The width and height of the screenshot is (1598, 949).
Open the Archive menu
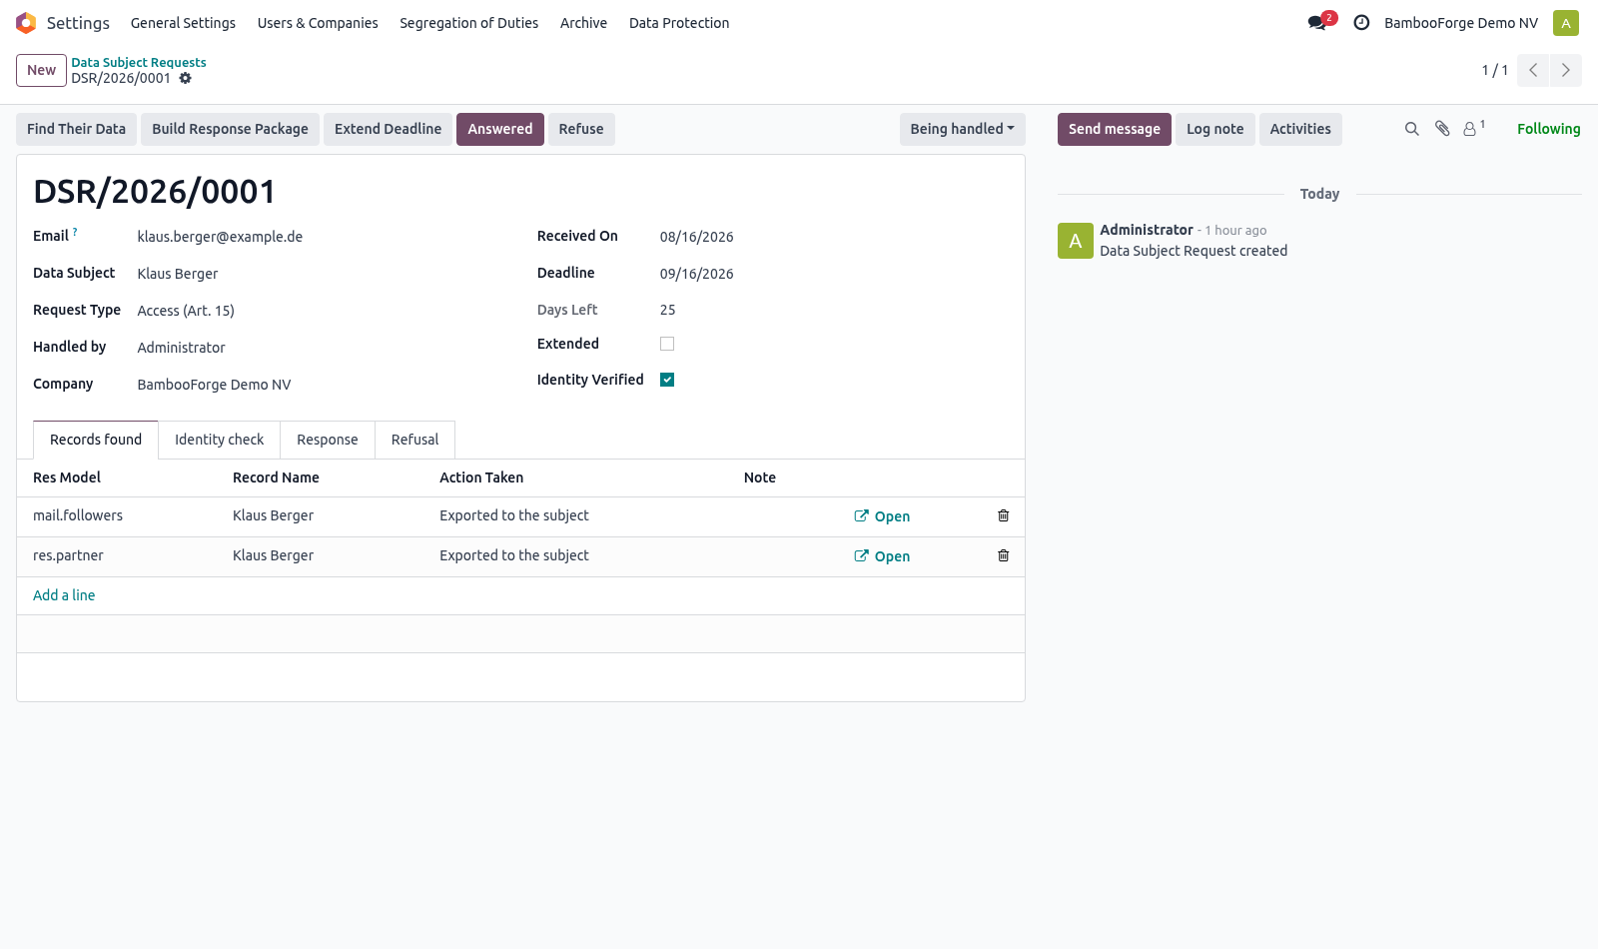[583, 23]
